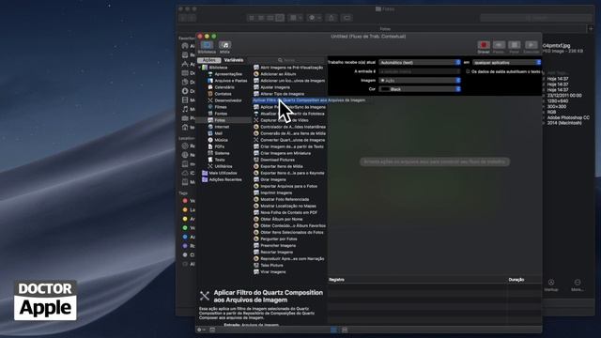Click the Alterar Tipo de Imagens icon
The height and width of the screenshot is (338, 601).
256,94
